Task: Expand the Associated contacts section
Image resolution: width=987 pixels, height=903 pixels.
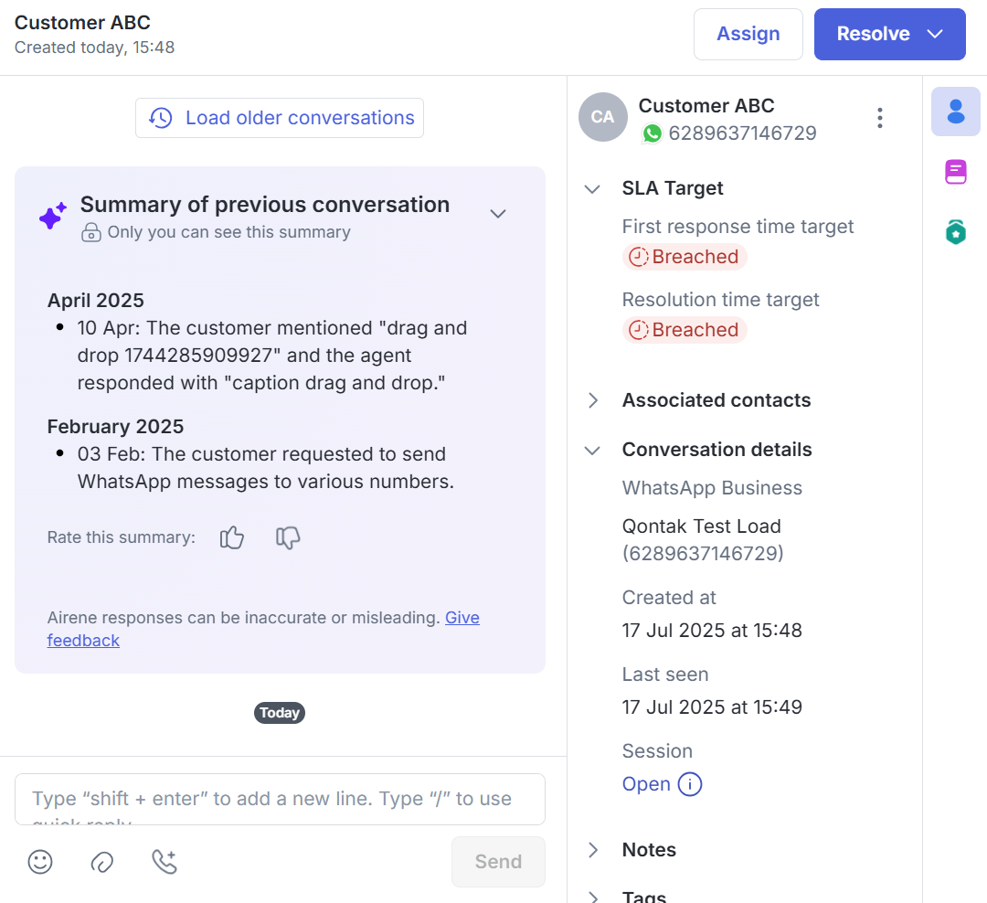Action: [592, 400]
